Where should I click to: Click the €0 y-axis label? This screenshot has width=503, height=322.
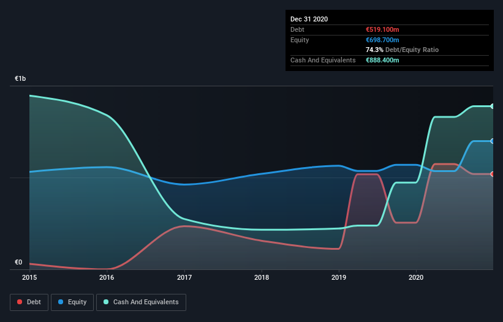[18, 262]
